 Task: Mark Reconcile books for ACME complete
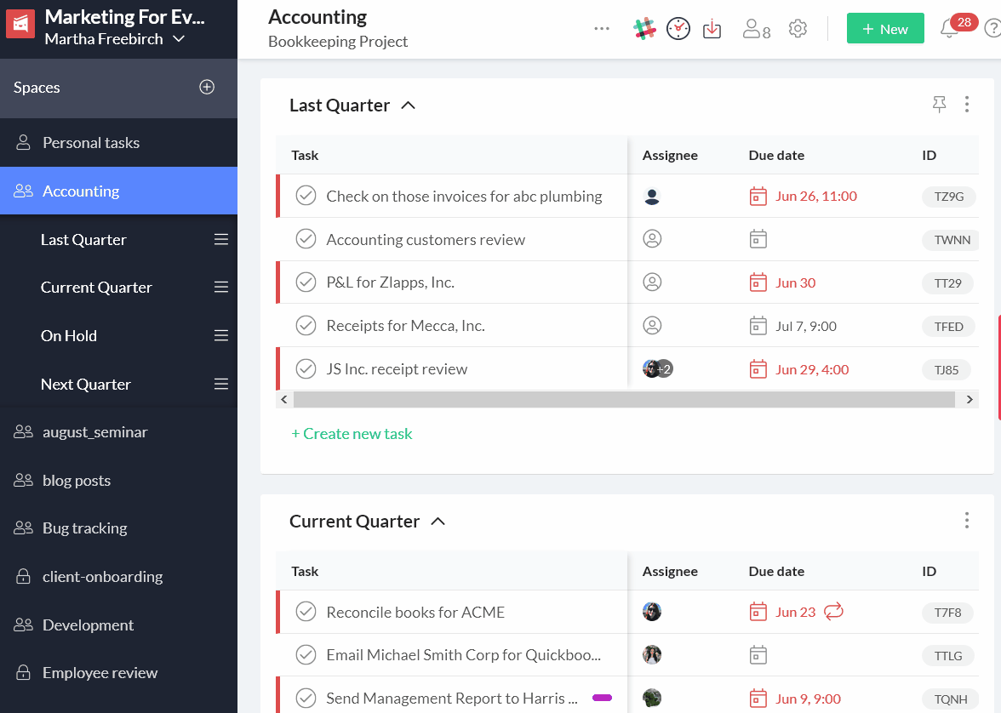pyautogui.click(x=306, y=612)
